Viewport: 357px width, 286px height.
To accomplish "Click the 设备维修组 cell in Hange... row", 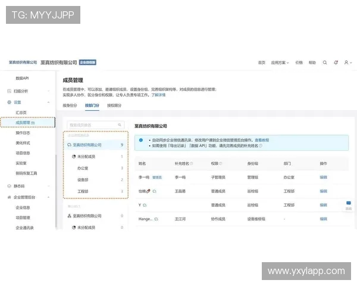I will pos(256,219).
